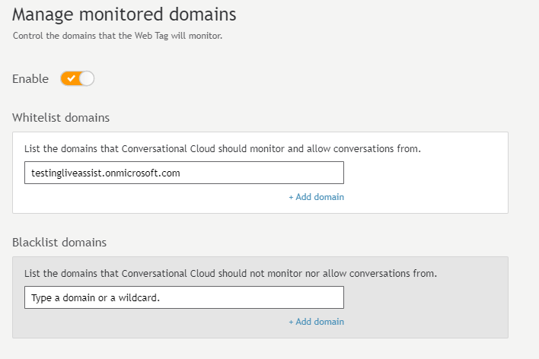This screenshot has height=359, width=539.
Task: Click empty area in white whitelist panel
Action: point(426,186)
